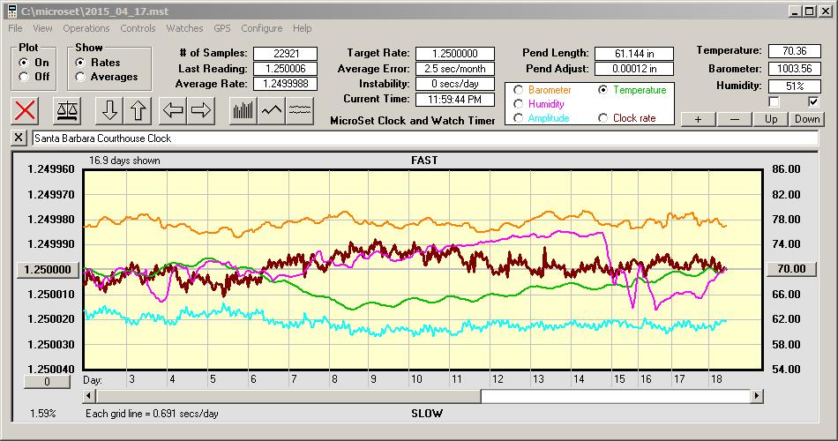Click the Average Error value field
The image size is (838, 441).
point(455,69)
